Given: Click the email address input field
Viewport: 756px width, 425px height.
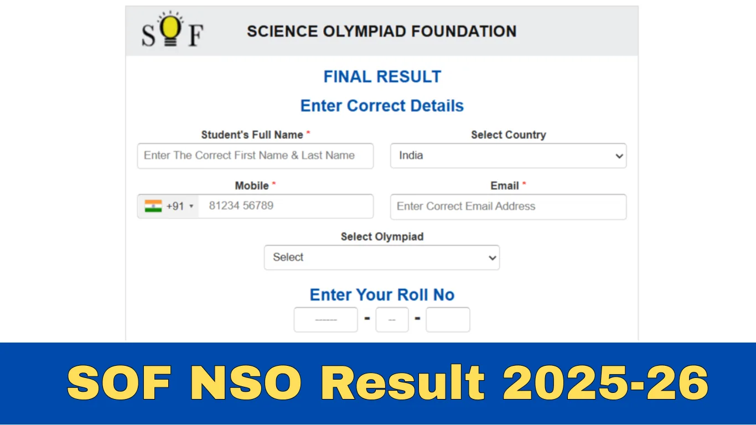Looking at the screenshot, I should pyautogui.click(x=508, y=206).
